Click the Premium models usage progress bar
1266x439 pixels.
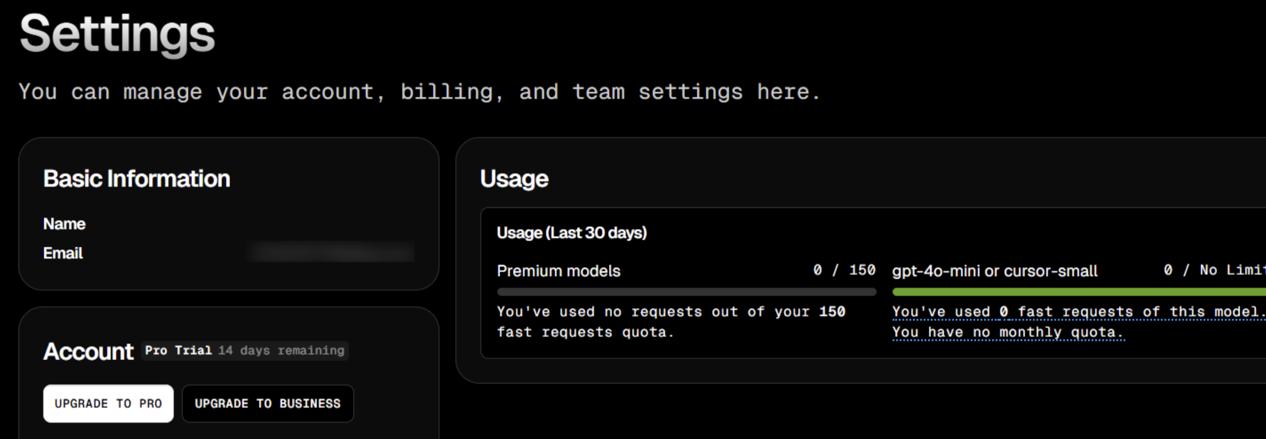coord(686,292)
